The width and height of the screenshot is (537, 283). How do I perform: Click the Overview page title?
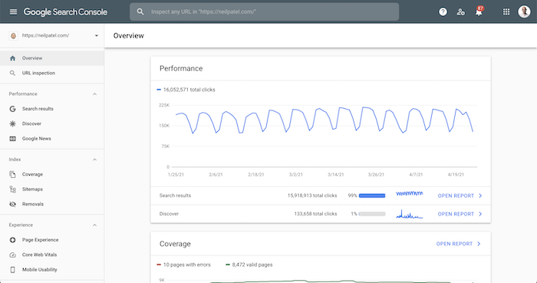coord(129,36)
